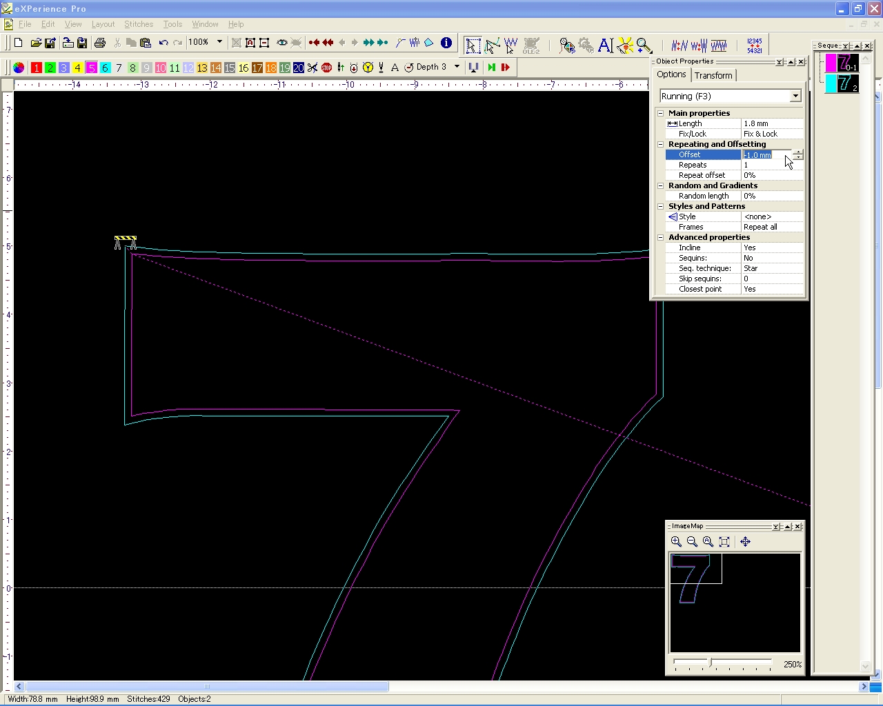Open the File menu
This screenshot has width=883, height=706.
(25, 24)
